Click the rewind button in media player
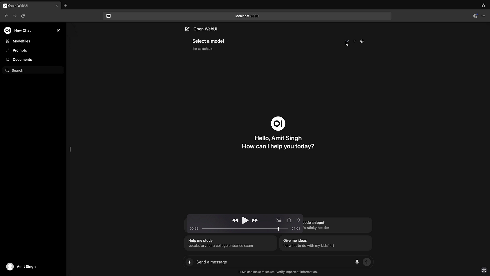Screen dimensions: 490x276 tap(235, 220)
